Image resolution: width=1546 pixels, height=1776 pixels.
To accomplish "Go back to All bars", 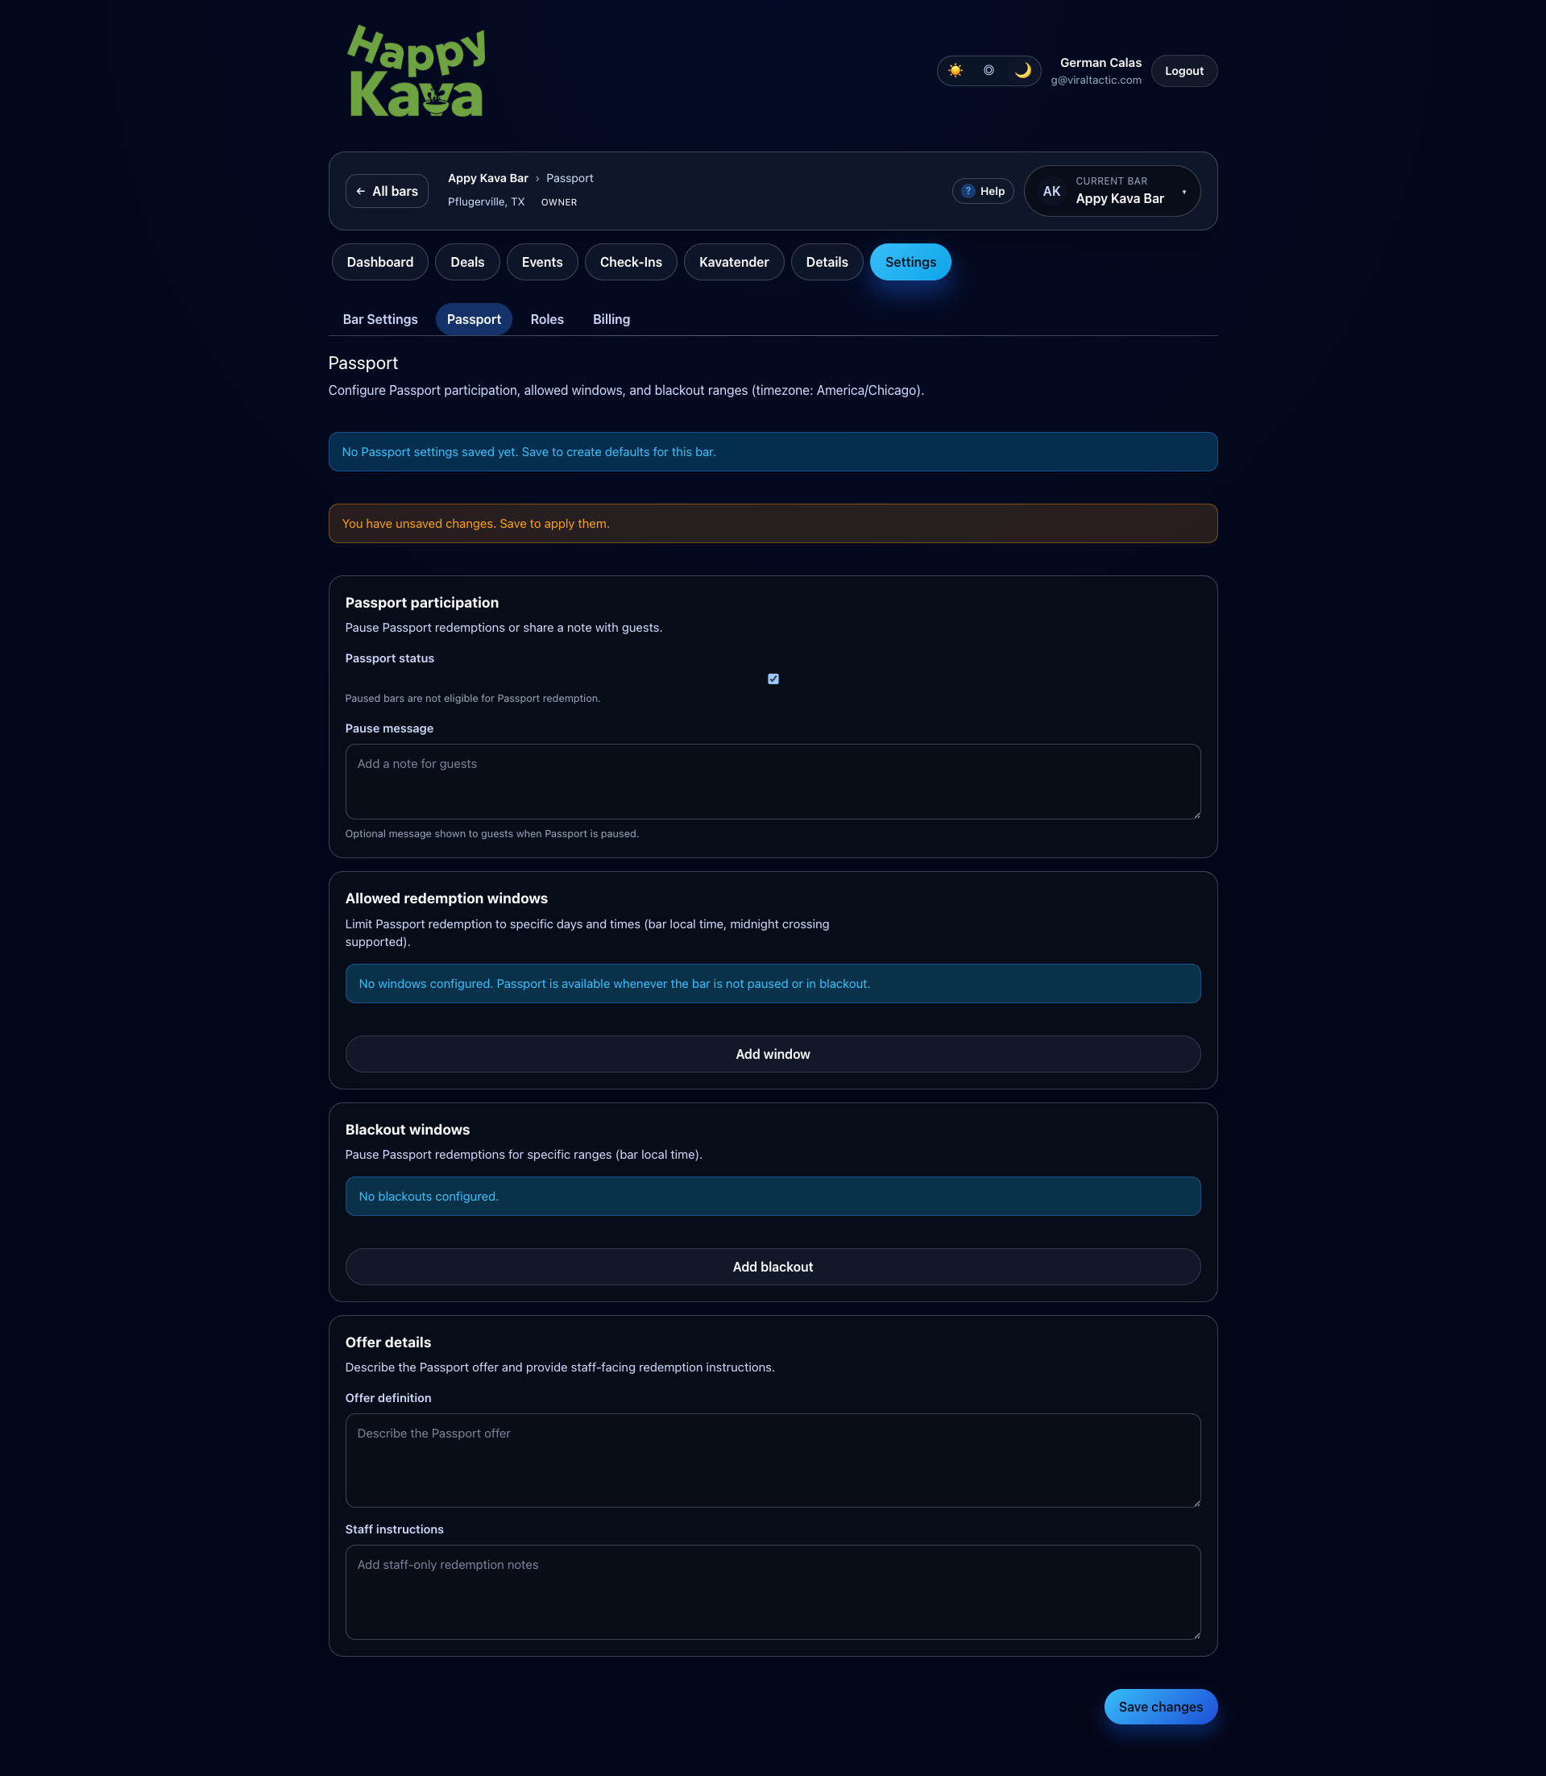I will click(387, 192).
